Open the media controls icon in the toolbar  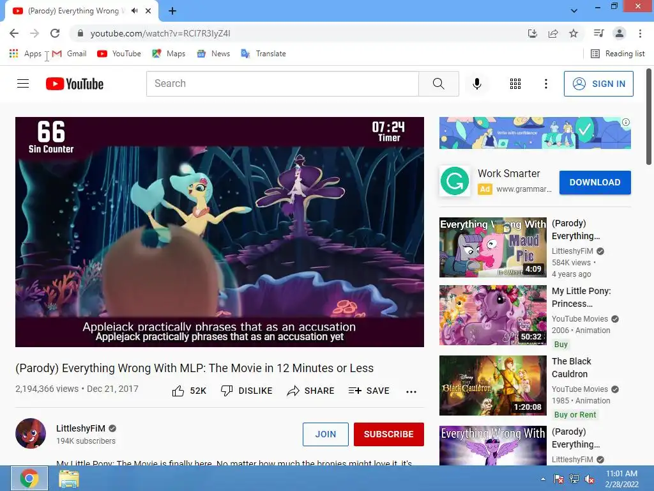pos(598,33)
